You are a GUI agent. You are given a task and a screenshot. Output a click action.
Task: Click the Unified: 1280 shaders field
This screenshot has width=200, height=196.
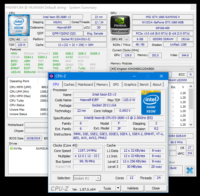click(x=178, y=45)
